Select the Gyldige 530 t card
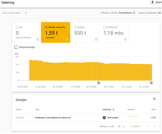 pos(85,32)
